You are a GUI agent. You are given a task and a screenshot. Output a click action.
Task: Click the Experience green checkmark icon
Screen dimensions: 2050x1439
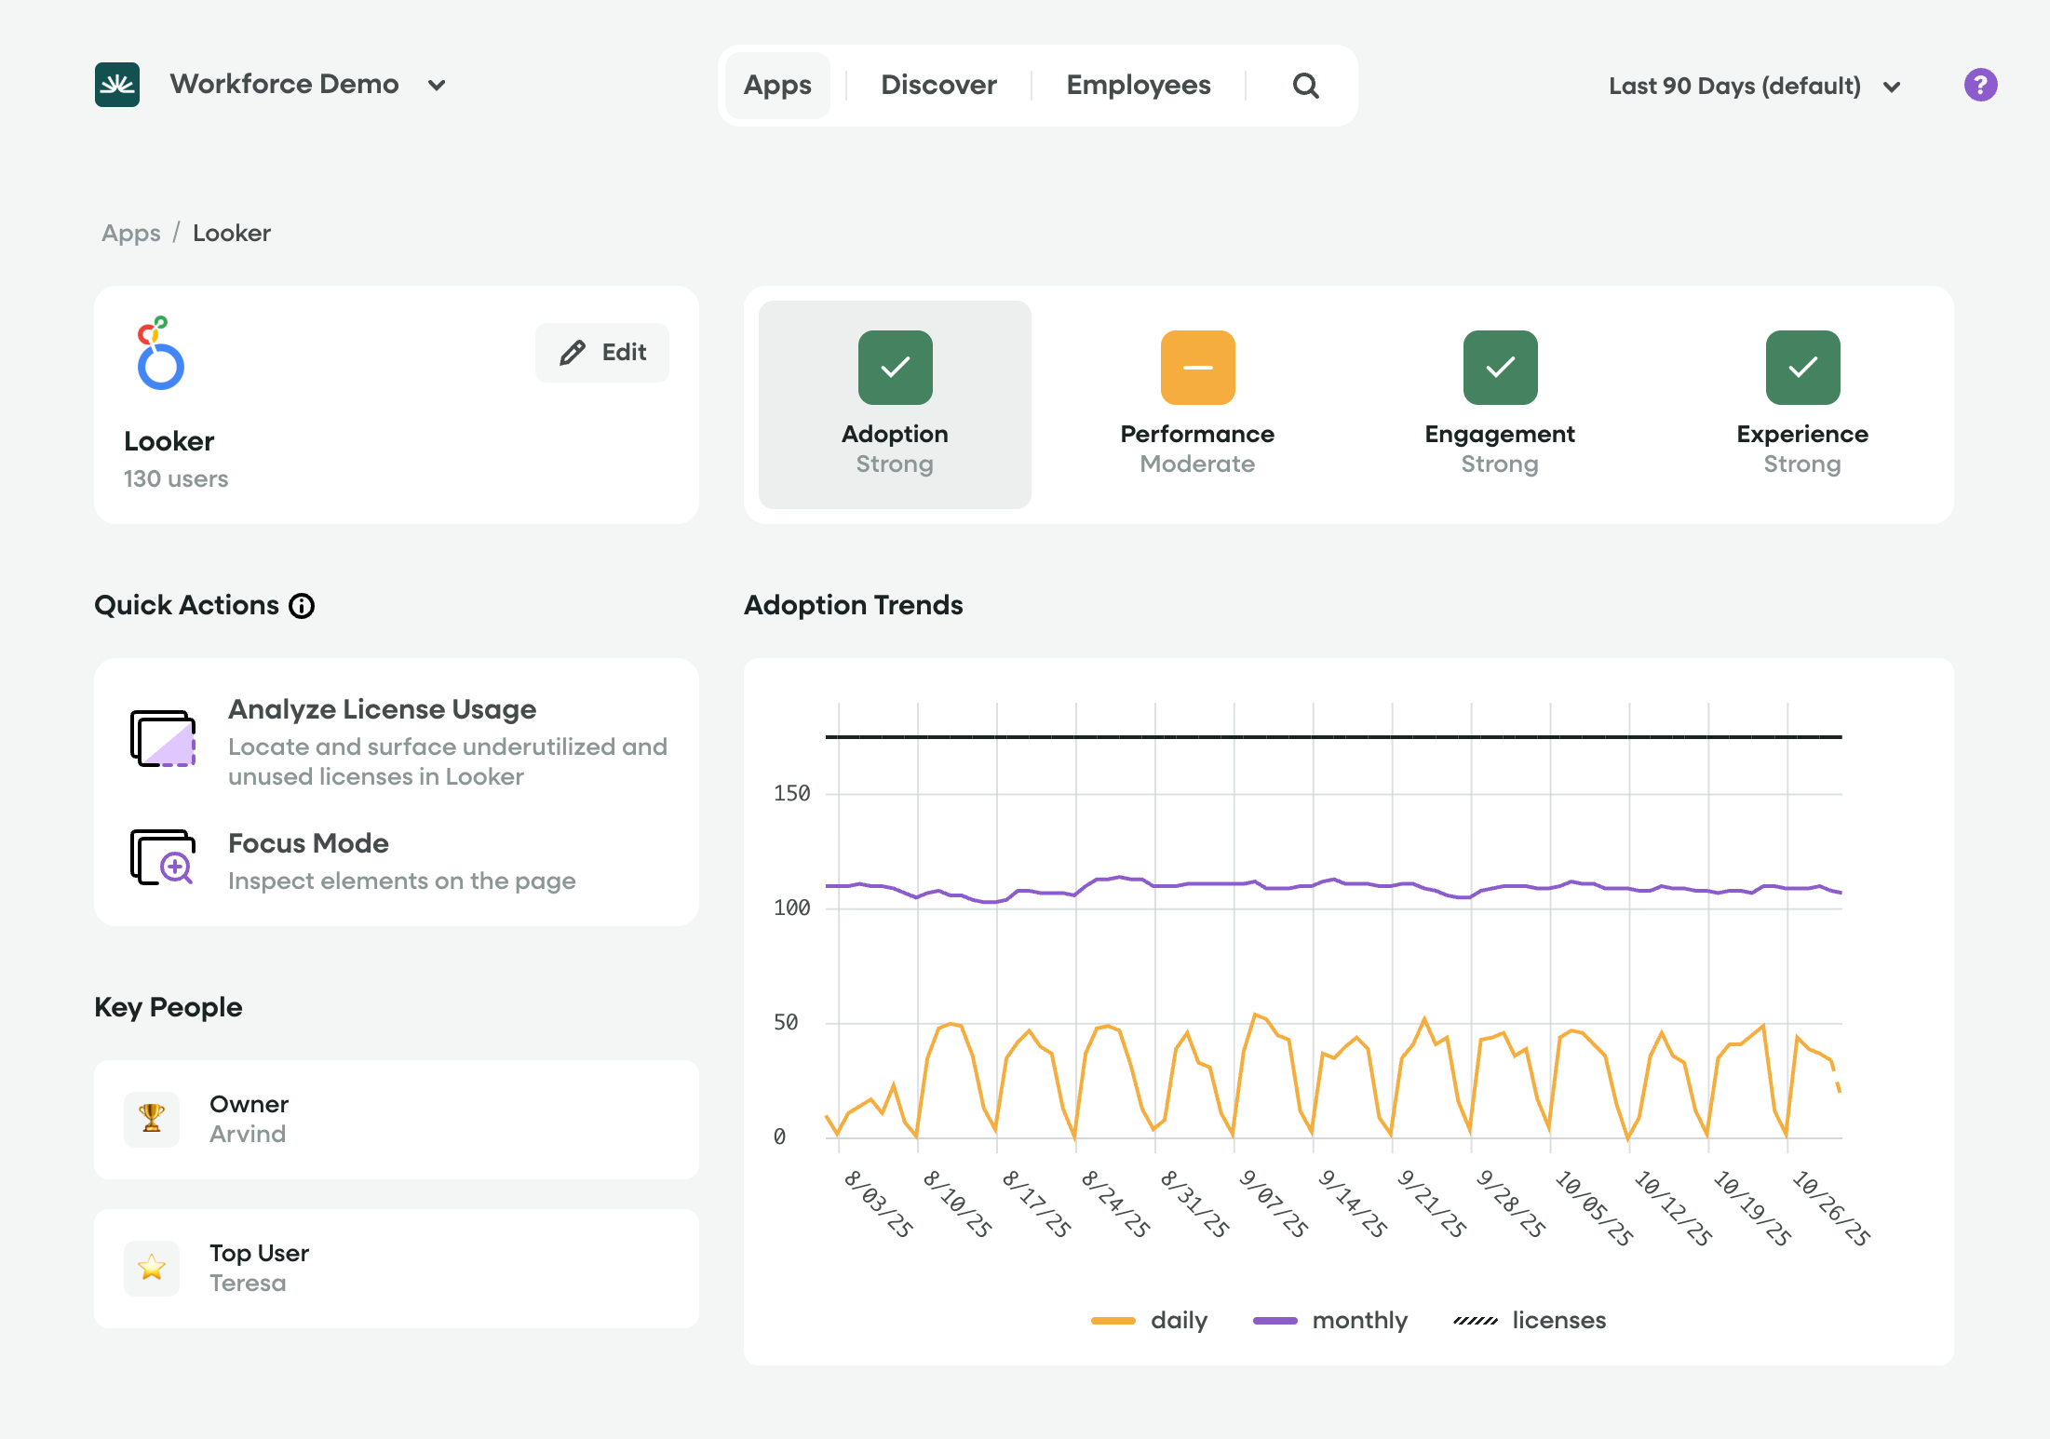click(x=1802, y=368)
